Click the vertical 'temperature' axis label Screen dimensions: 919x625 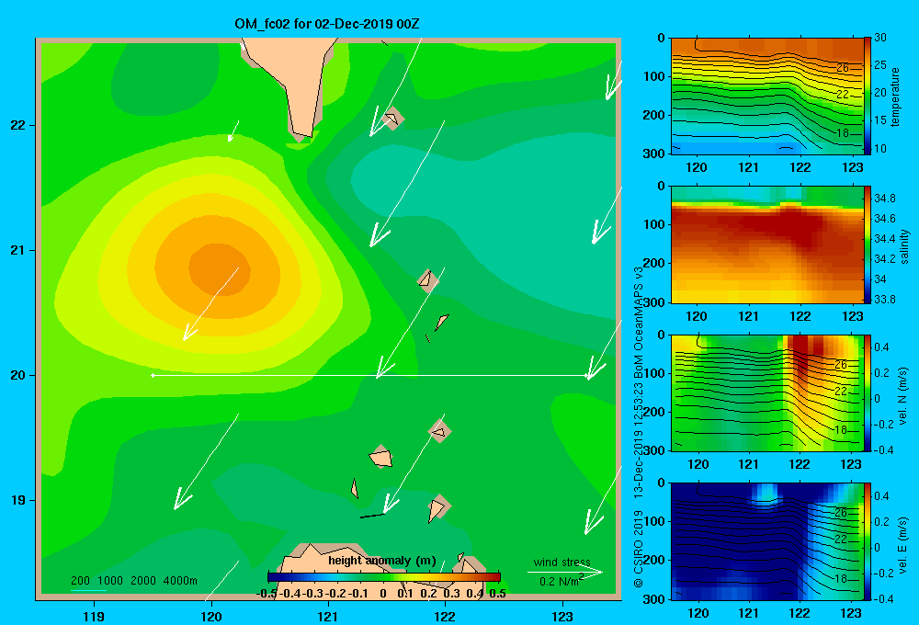pos(895,97)
